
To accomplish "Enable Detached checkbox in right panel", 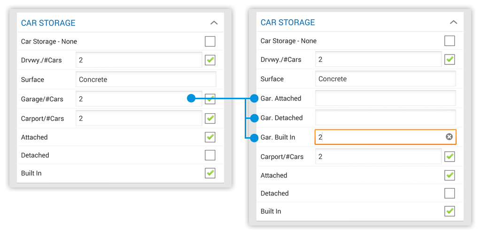I will 450,193.
